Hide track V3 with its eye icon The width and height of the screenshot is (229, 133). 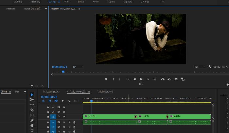coord(64,107)
